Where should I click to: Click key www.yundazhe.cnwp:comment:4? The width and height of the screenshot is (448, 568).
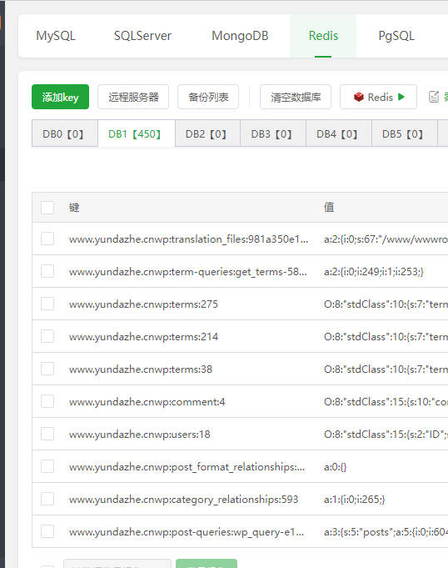147,402
